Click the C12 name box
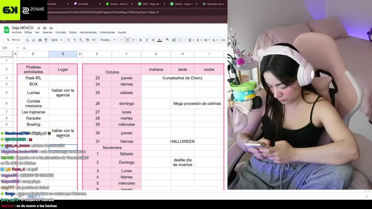The width and height of the screenshot is (372, 209). [9, 48]
